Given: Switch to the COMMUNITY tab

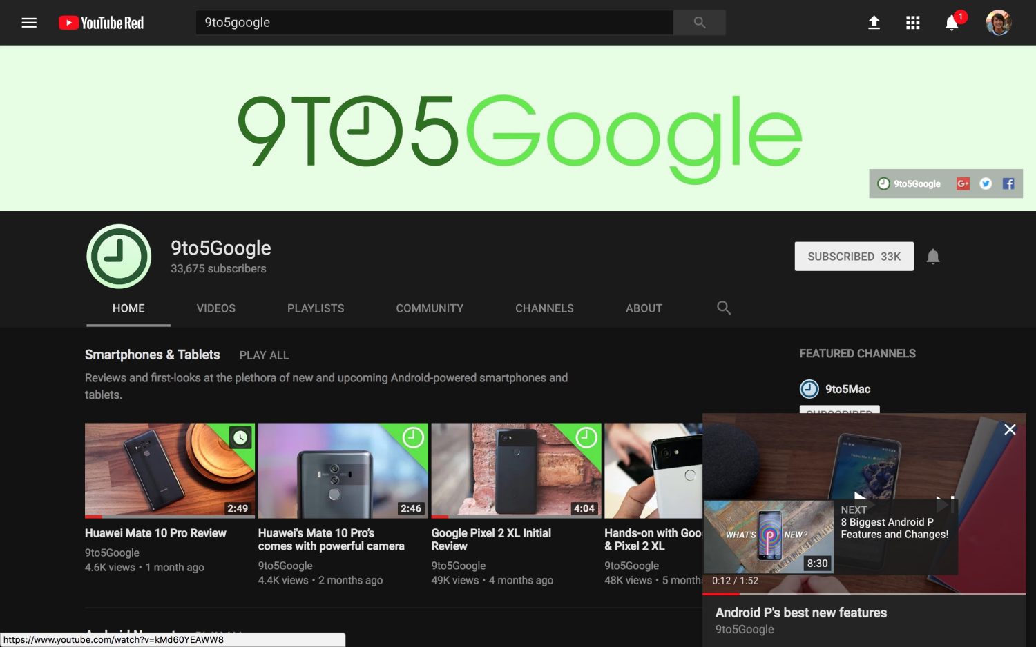Looking at the screenshot, I should tap(430, 308).
